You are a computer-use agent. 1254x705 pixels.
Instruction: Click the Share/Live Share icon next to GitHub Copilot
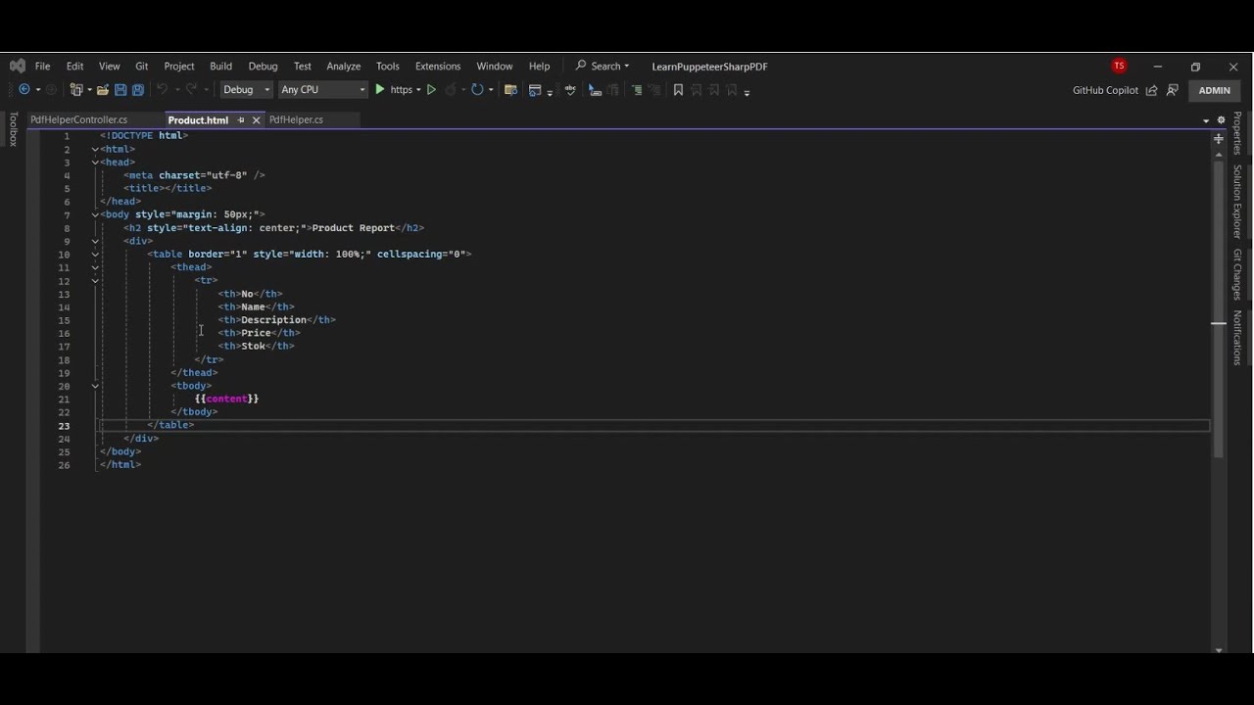tap(1151, 90)
